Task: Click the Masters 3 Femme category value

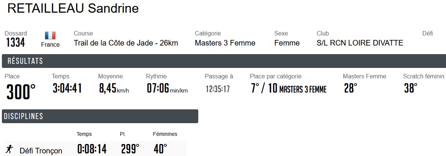Action: point(225,43)
